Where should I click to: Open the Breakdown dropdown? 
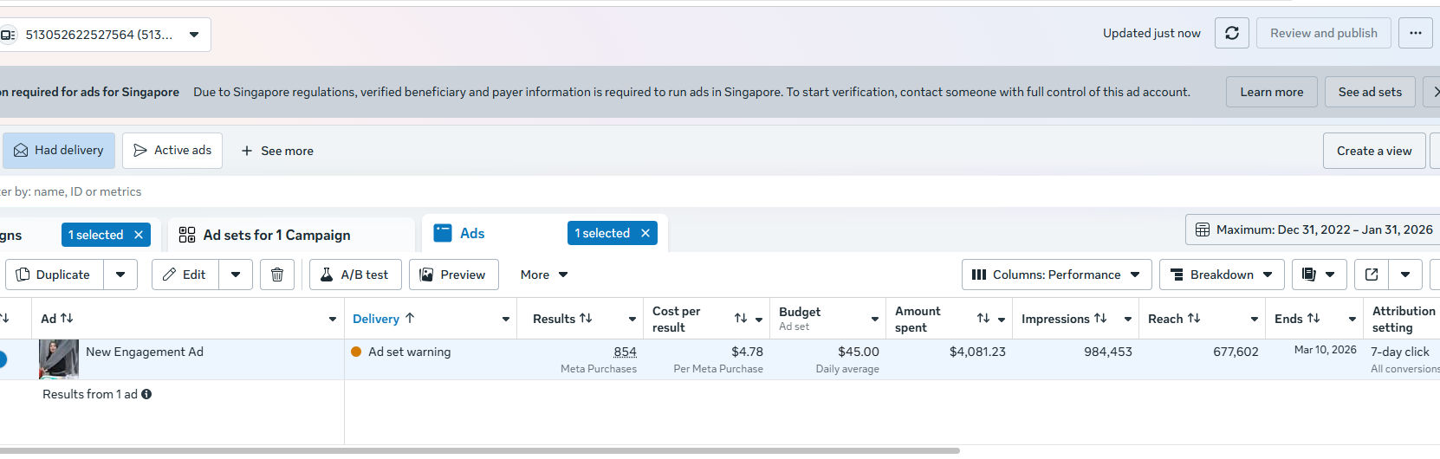point(1222,275)
